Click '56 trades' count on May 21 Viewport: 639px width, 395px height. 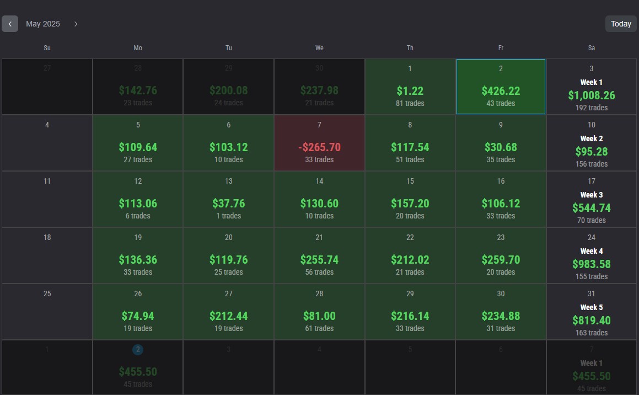(x=319, y=272)
